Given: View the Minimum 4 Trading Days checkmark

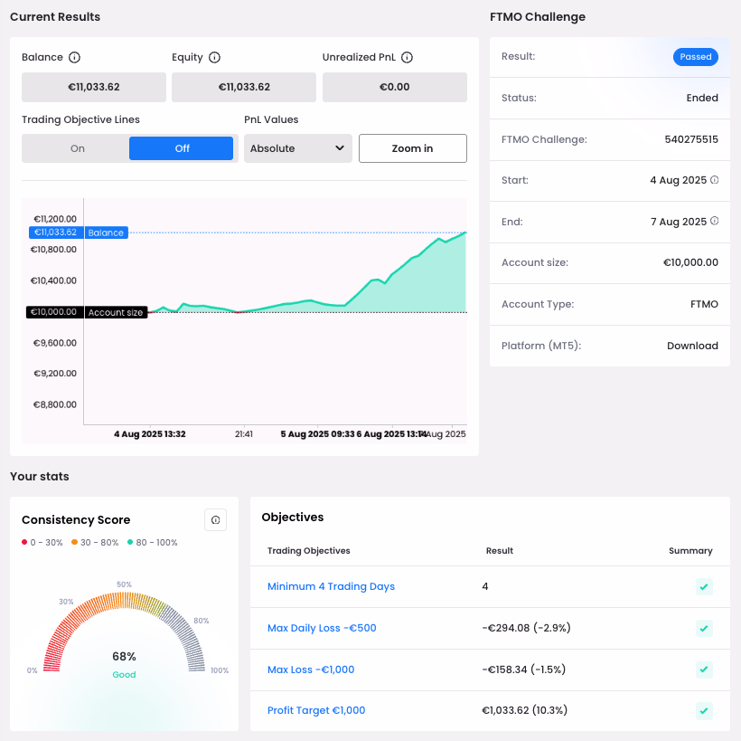Looking at the screenshot, I should coord(704,587).
